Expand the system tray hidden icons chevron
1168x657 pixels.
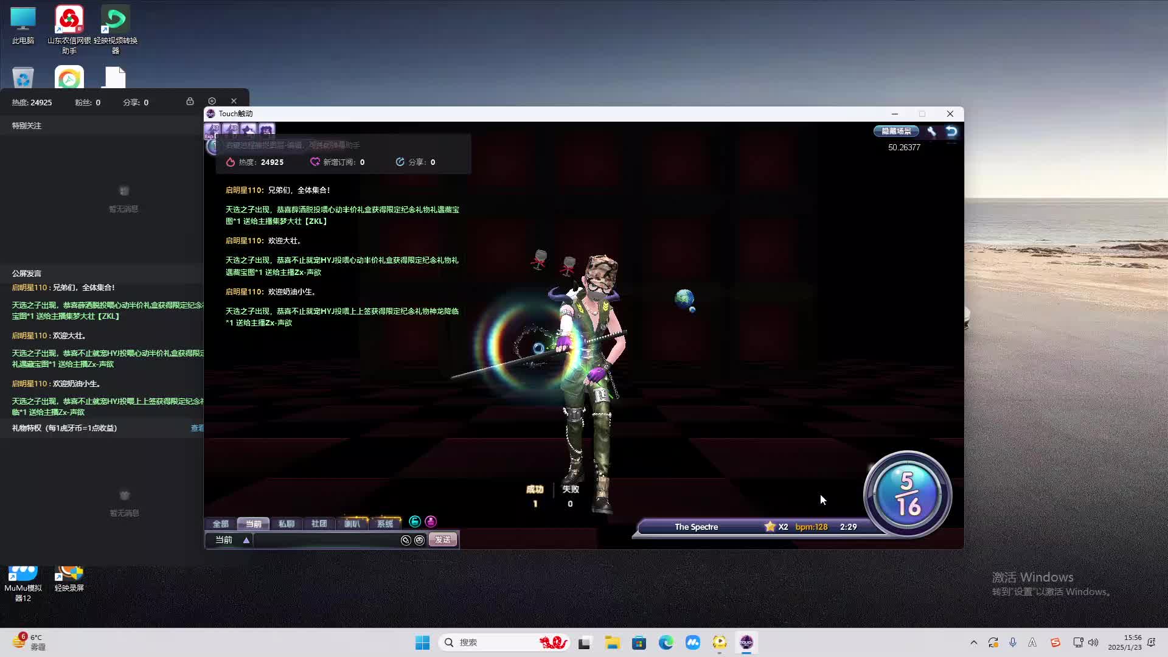973,642
